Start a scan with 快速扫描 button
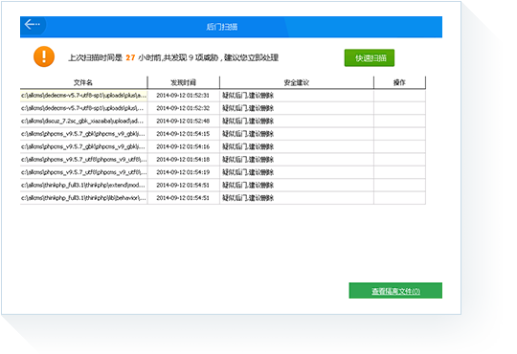This screenshot has height=354, width=517. click(370, 58)
